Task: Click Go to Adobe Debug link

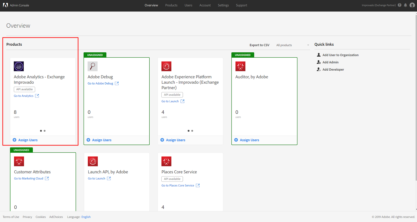Action: (100, 83)
